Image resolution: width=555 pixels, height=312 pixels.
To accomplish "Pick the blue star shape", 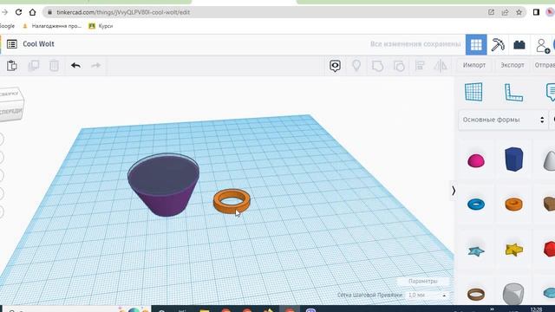I will pyautogui.click(x=476, y=251).
